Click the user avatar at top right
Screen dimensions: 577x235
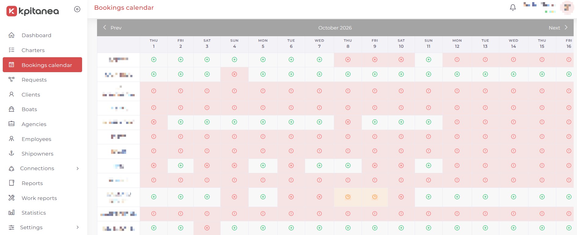coord(567,8)
